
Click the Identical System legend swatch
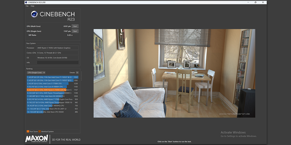click(x=39, y=132)
